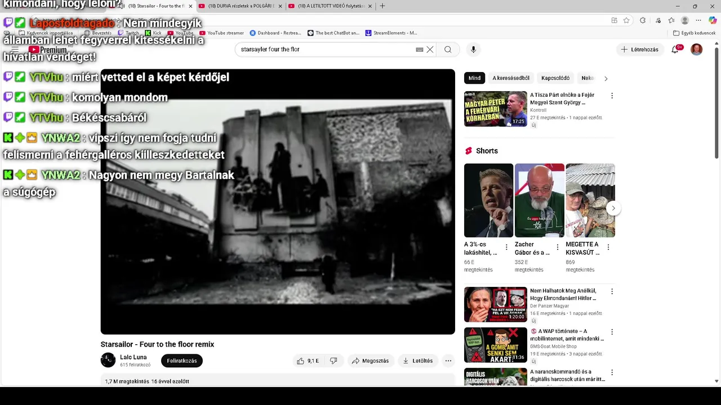Click the YouTube search box

pos(327,49)
